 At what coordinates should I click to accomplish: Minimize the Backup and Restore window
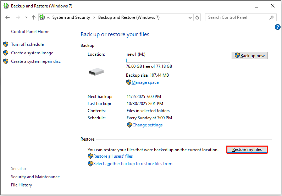pos(240,6)
